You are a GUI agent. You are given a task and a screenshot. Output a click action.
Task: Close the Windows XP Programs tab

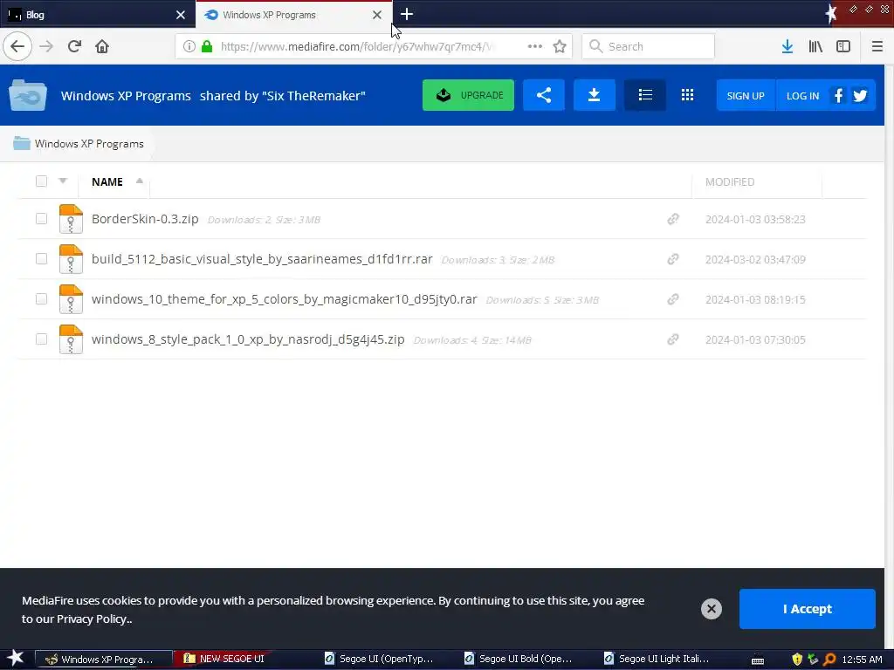click(x=377, y=15)
